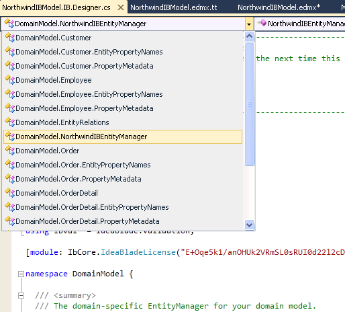Click the 'namespace' keyword in code
The image size is (345, 312).
pos(46,274)
